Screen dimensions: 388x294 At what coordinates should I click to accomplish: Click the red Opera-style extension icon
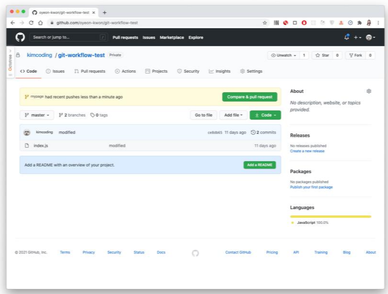point(304,23)
